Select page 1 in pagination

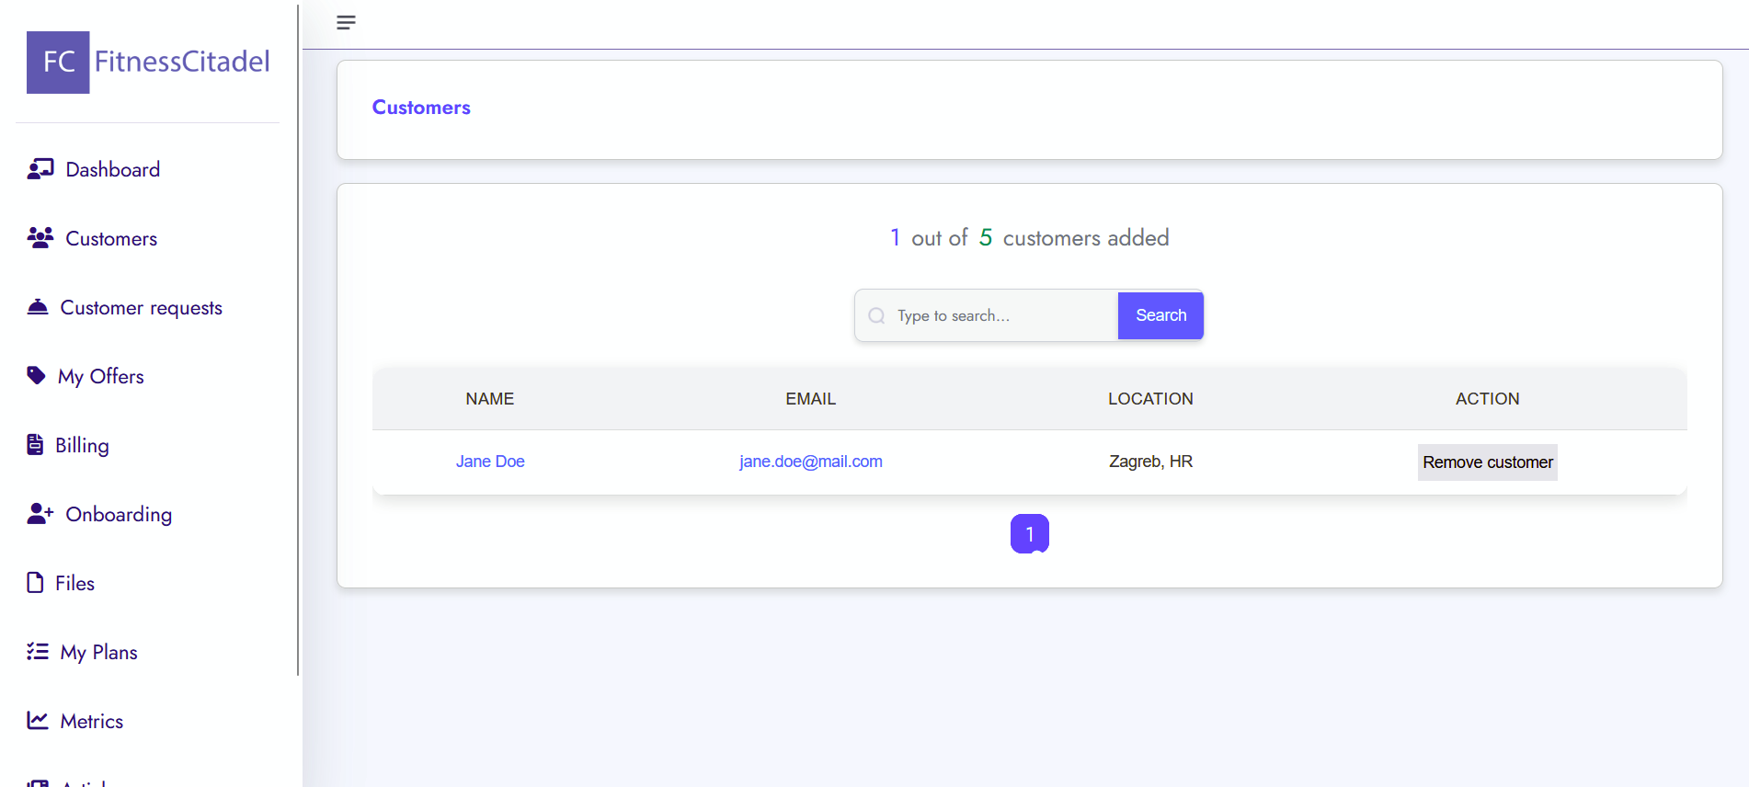point(1029,534)
